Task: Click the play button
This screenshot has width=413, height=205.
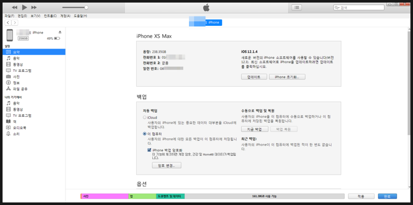Action: click(24, 7)
